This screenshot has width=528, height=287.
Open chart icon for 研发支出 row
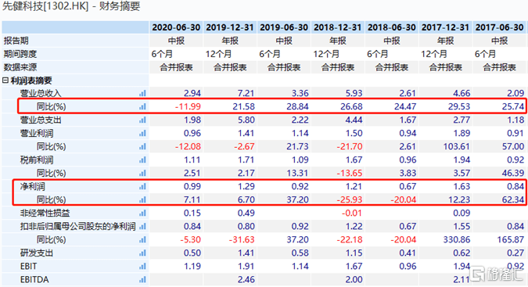pyautogui.click(x=143, y=253)
